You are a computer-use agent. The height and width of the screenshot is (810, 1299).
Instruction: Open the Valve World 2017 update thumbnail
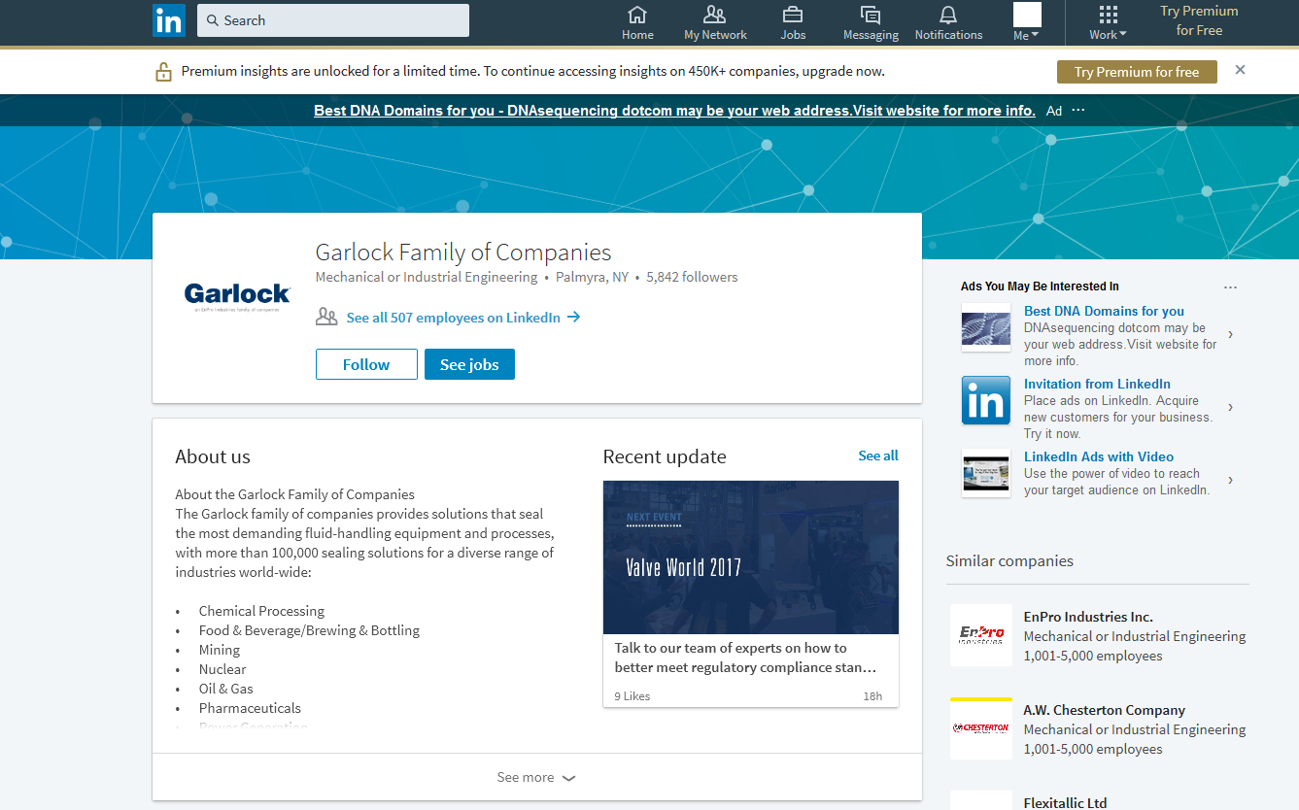750,557
